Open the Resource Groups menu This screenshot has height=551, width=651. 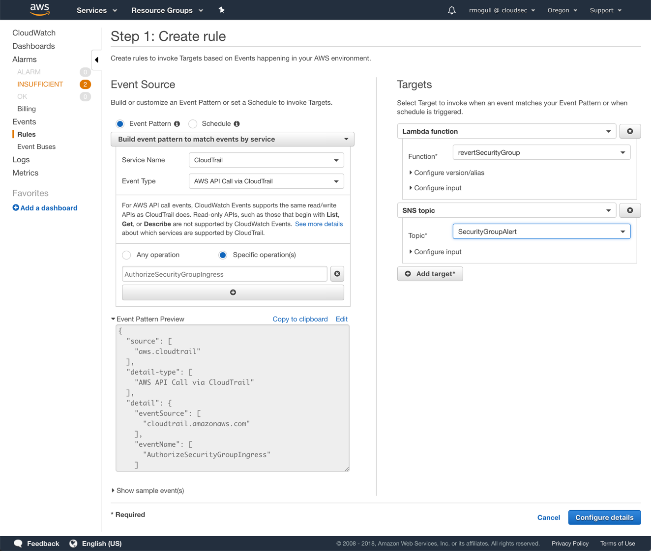pos(167,10)
